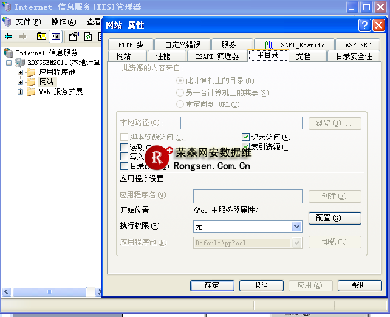Viewport: 390px width, 317px height.
Task: Expand the 网站 tree node
Action: (x=21, y=82)
